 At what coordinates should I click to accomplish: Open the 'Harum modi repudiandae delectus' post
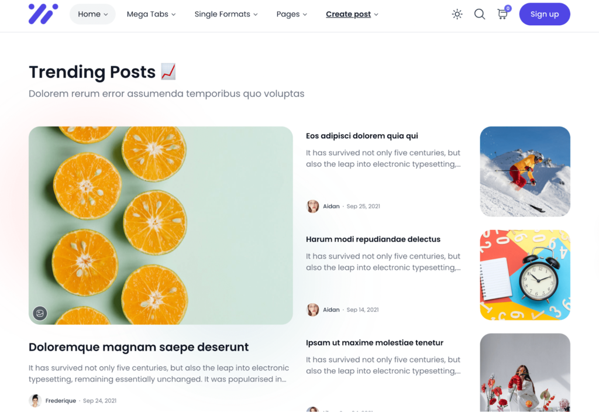pos(373,239)
